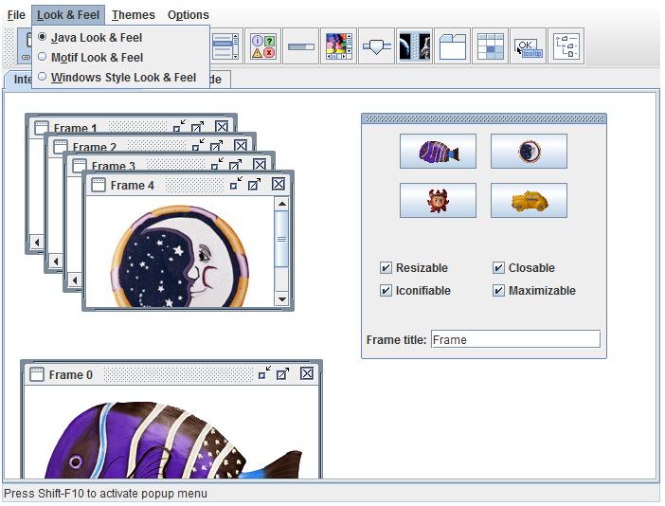The width and height of the screenshot is (665, 506).
Task: Iconify Frame 0
Action: coord(264,373)
